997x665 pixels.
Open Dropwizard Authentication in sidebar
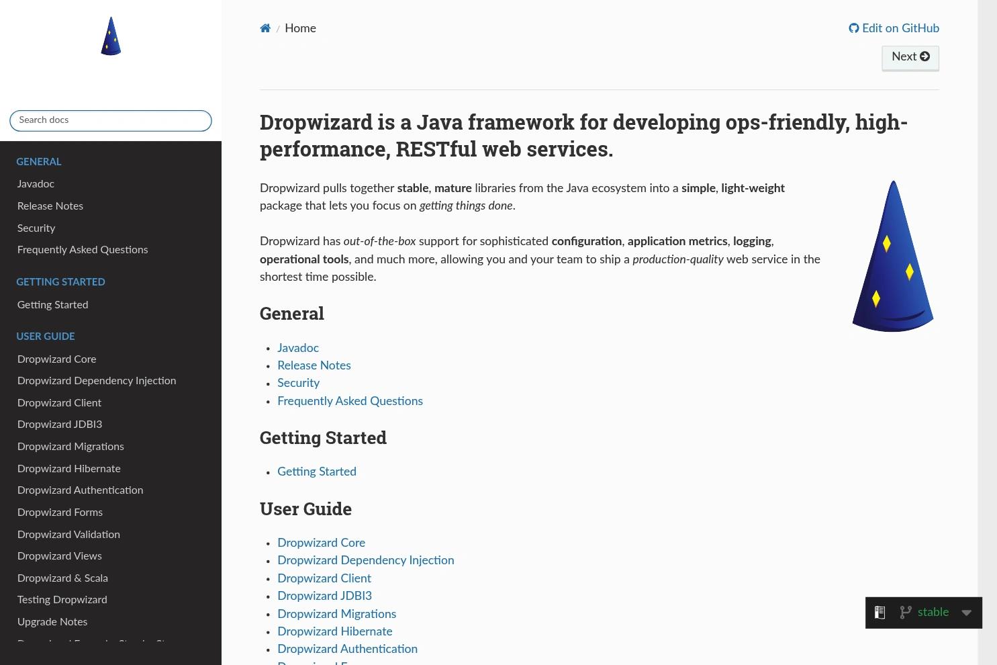(80, 490)
